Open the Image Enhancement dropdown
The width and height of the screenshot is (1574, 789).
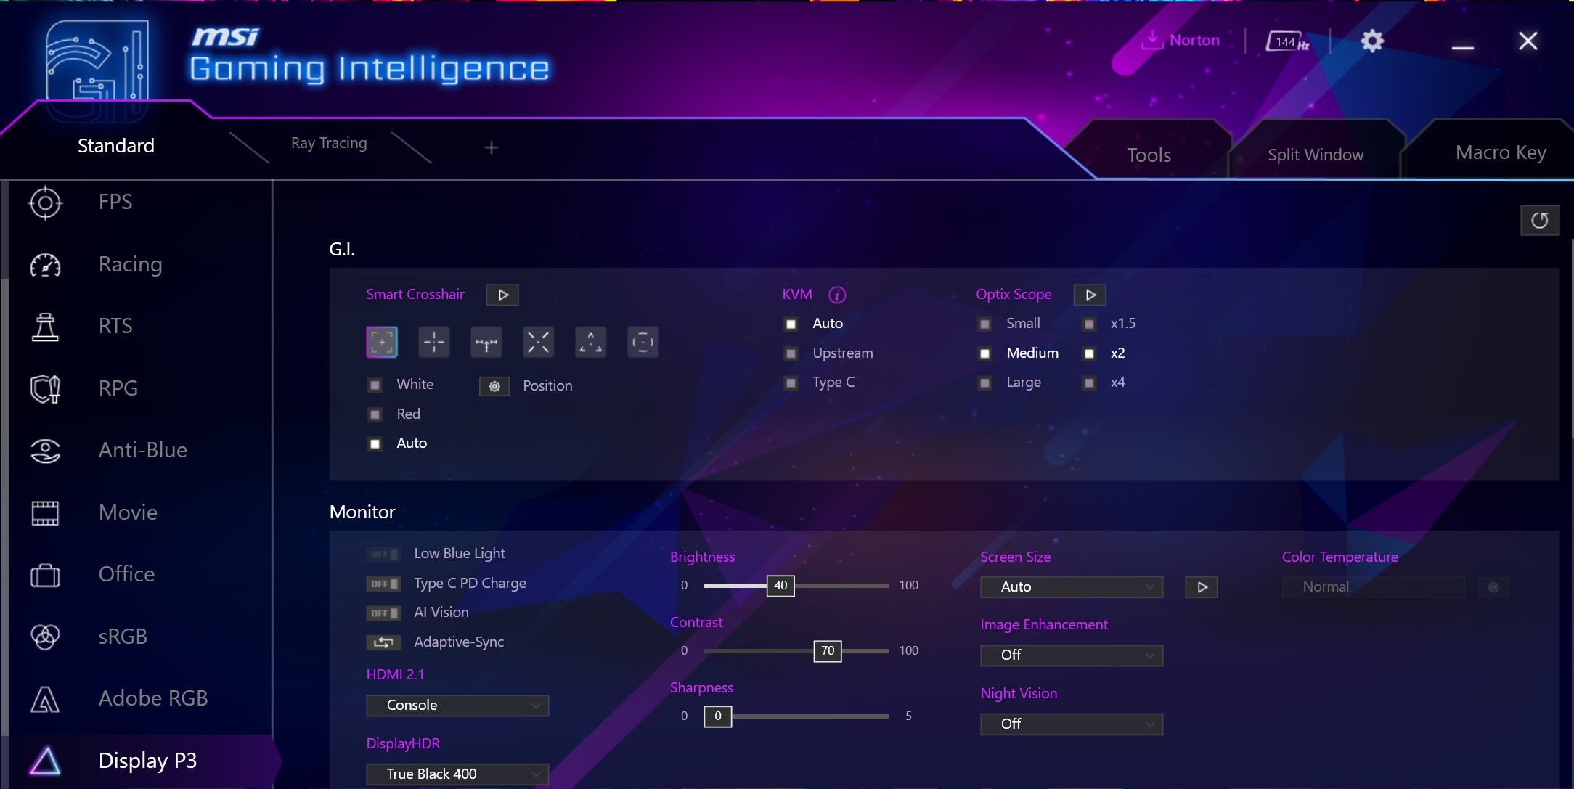1072,655
